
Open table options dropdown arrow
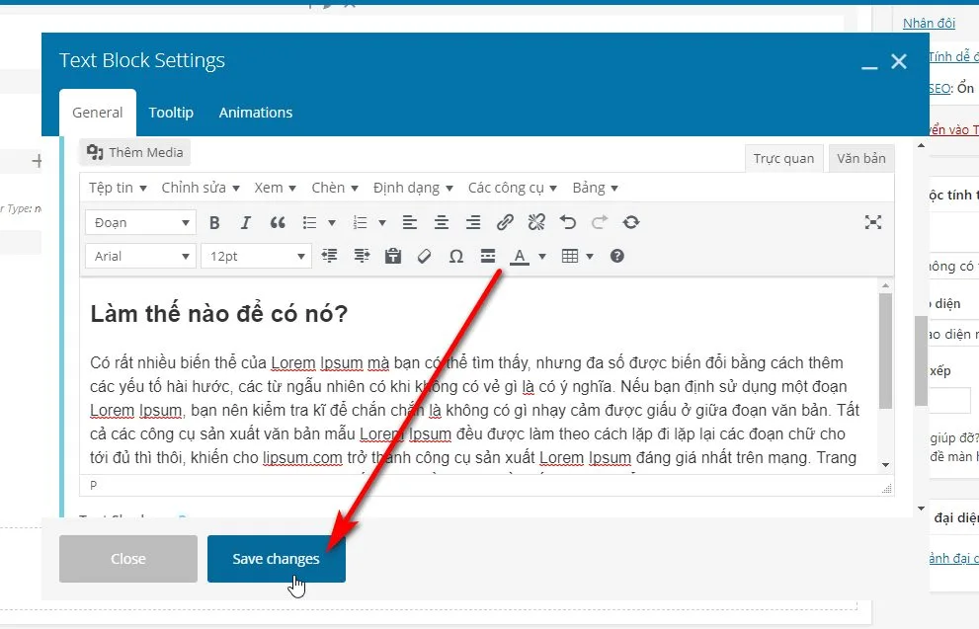coord(590,256)
